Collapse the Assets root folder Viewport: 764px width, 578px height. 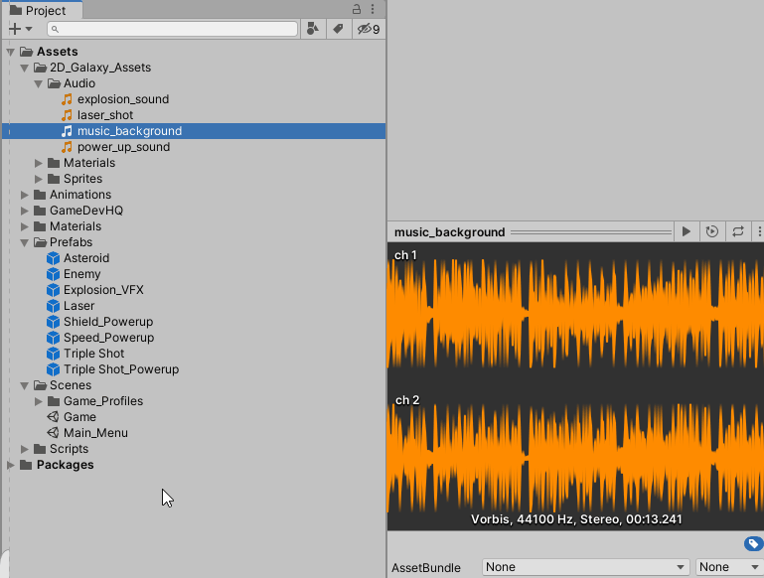click(11, 52)
